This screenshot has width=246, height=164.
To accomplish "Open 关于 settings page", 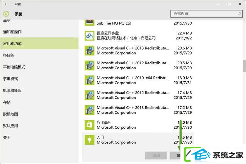I will click(39, 138).
